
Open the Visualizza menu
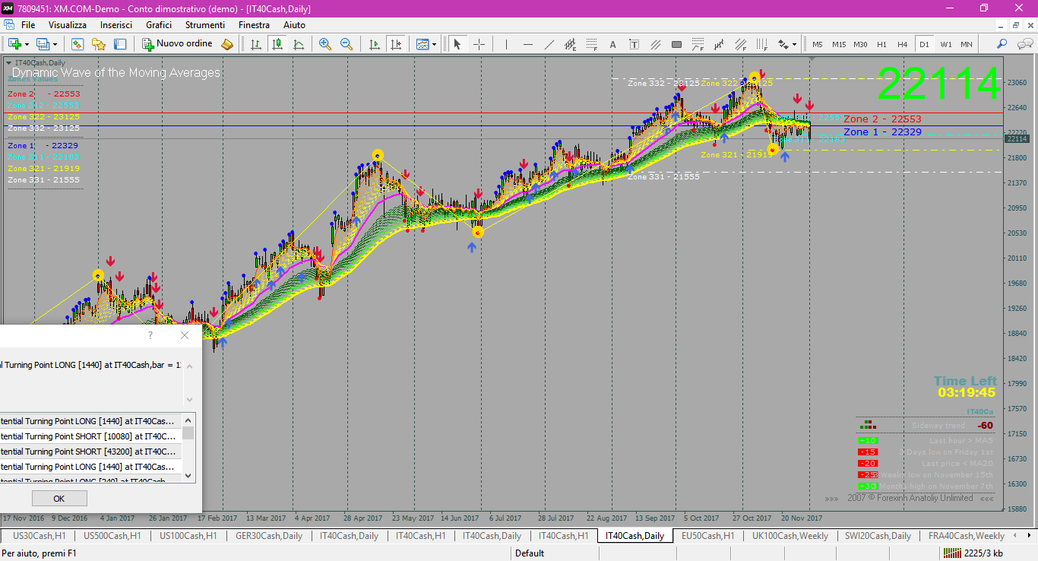[68, 25]
